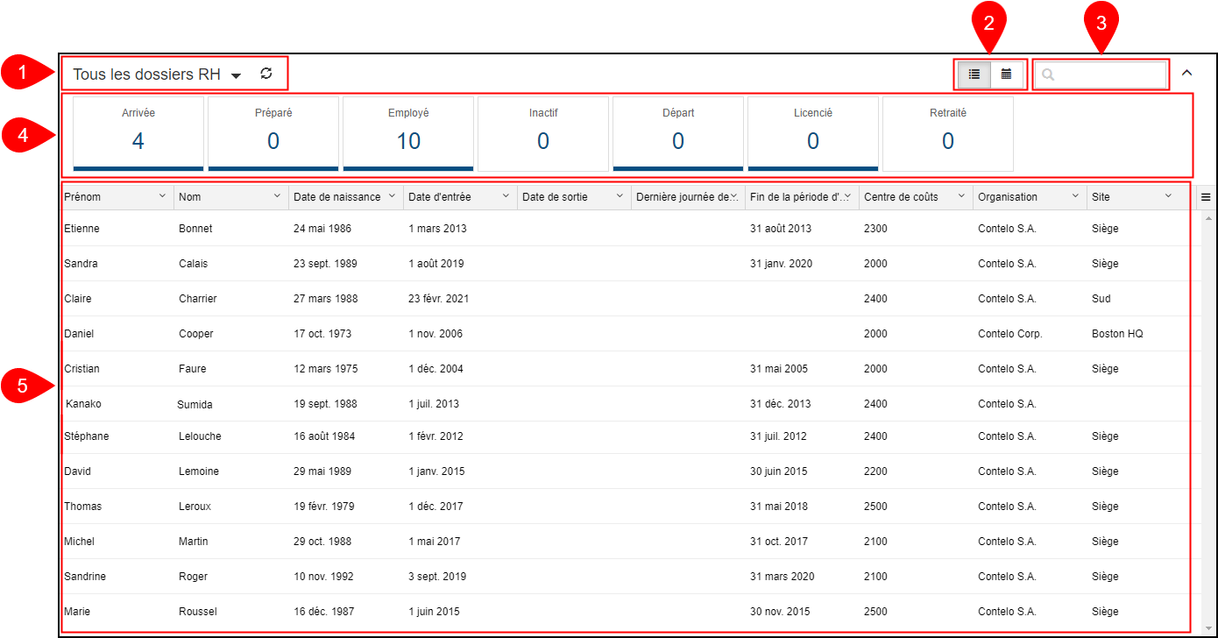Viewport: 1218px width, 638px height.
Task: Open the Date de naissance column menu arrow
Action: [392, 196]
